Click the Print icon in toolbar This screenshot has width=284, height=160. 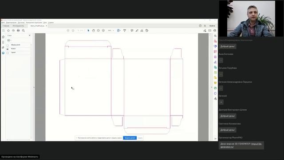tap(18, 31)
